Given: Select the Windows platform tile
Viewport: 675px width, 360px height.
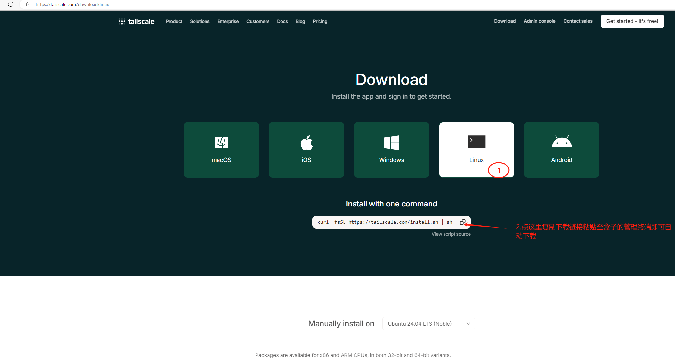Looking at the screenshot, I should tap(391, 150).
